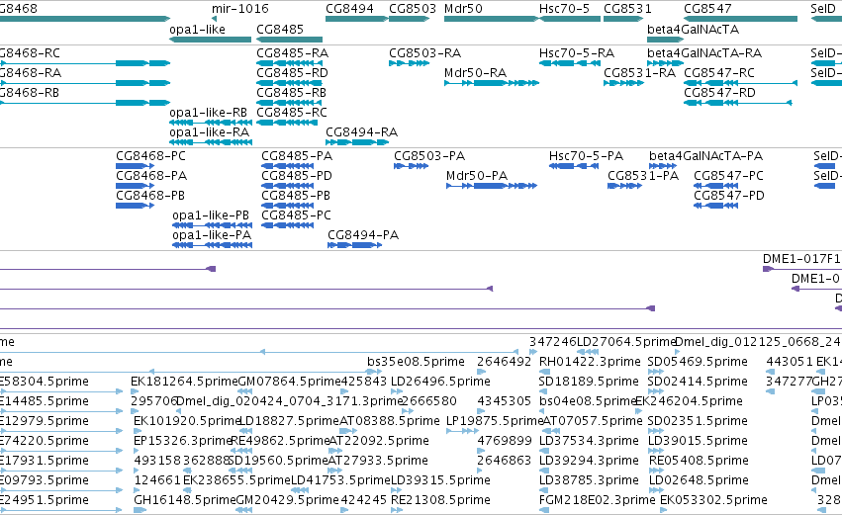Open the CG8494-RA transcript label
This screenshot has height=515, width=842.
coord(361,132)
